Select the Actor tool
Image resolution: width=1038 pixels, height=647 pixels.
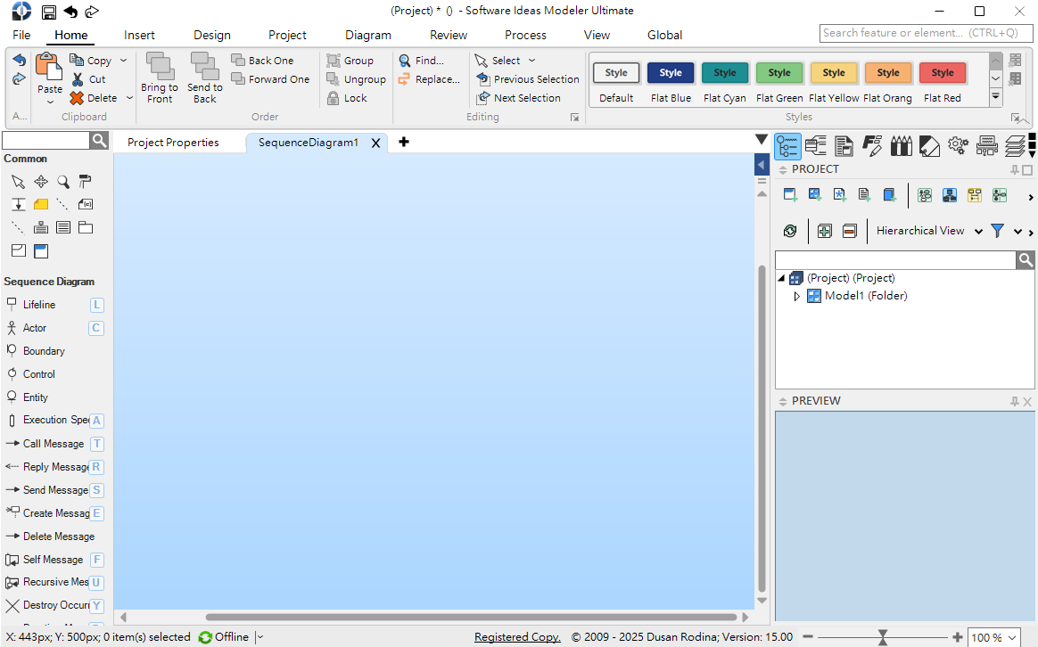[34, 328]
